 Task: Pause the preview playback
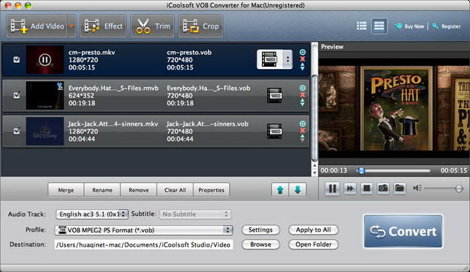(332, 188)
